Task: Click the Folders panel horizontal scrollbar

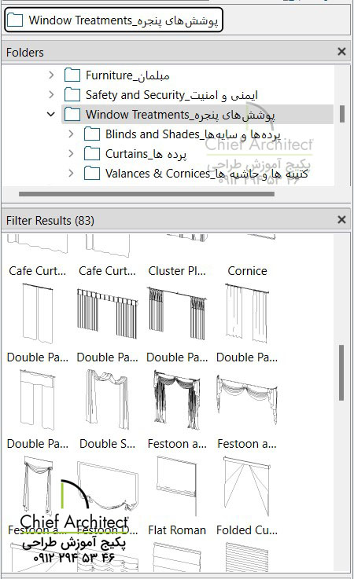Action: pos(146,193)
